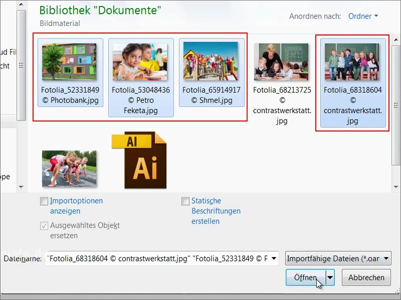
Task: Open Importfähige Dateien file type dropdown
Action: coord(338,258)
